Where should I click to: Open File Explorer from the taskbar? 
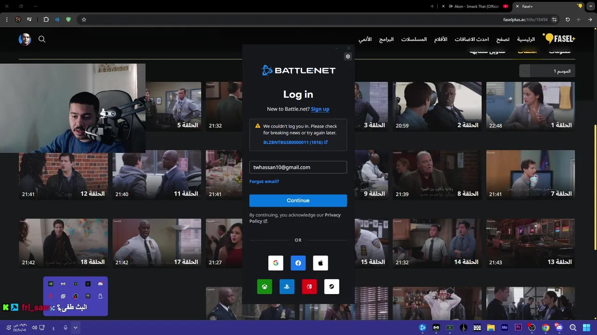tap(491, 328)
